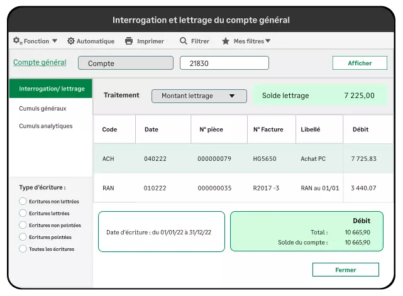Click the Imprimer printer icon
This screenshot has height=296, width=403.
[x=129, y=41]
